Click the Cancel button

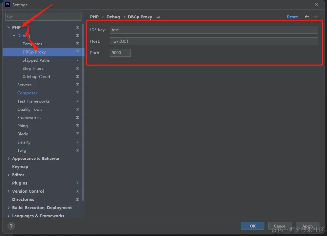[280, 226]
